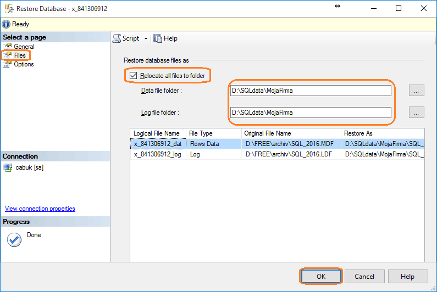This screenshot has height=292, width=437.
Task: Toggle Relocate all files to folder checkbox
Action: (x=133, y=75)
